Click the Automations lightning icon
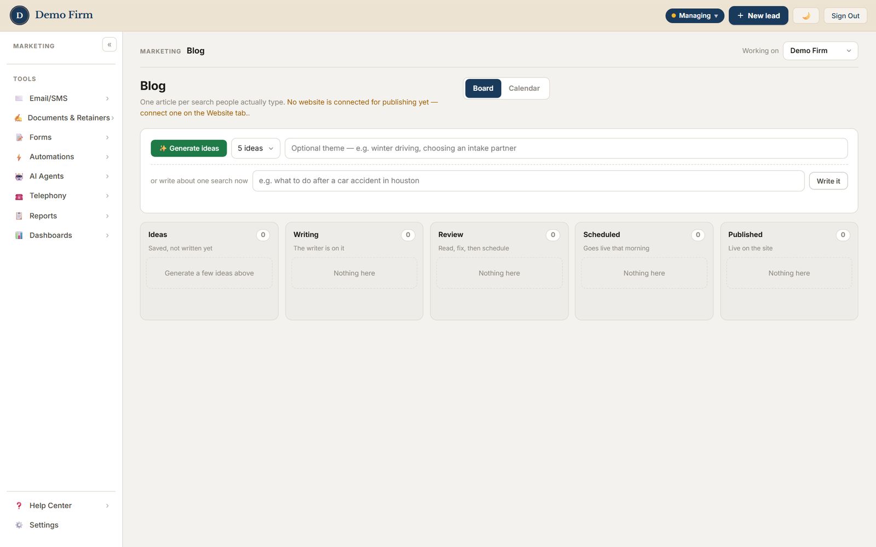The height and width of the screenshot is (547, 876). click(x=19, y=157)
